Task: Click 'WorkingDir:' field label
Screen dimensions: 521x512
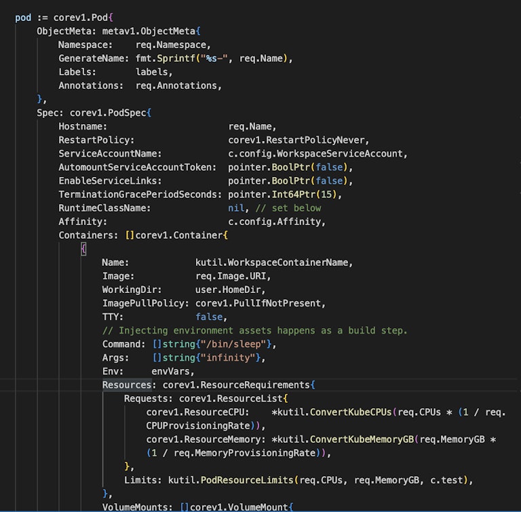Action: point(132,290)
